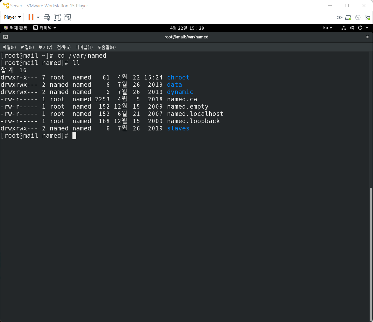Click the slaves directory name
Screen dimensions: 373x322
[178, 128]
